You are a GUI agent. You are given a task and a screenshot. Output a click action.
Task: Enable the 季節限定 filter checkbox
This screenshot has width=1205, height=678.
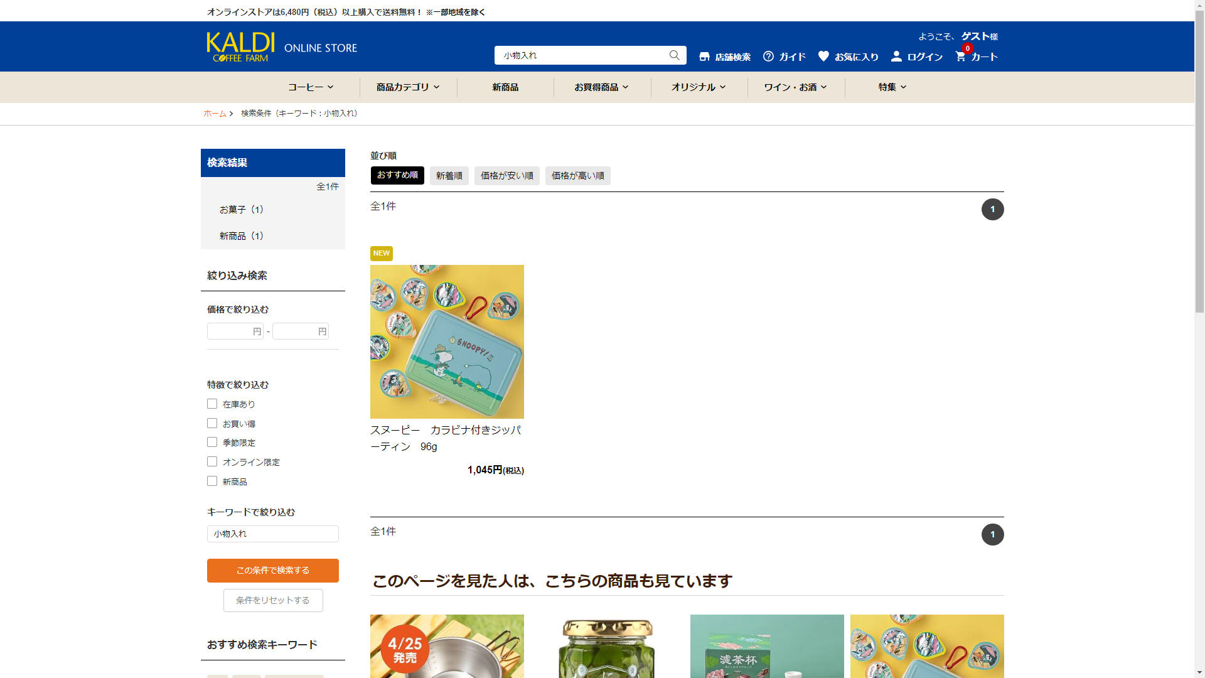pos(212,442)
